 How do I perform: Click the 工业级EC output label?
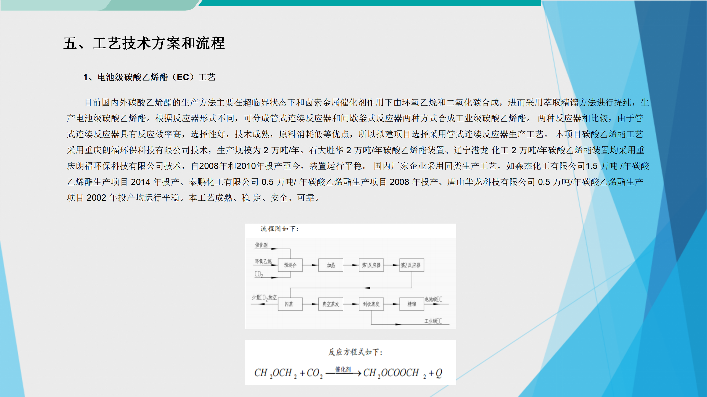click(x=433, y=321)
